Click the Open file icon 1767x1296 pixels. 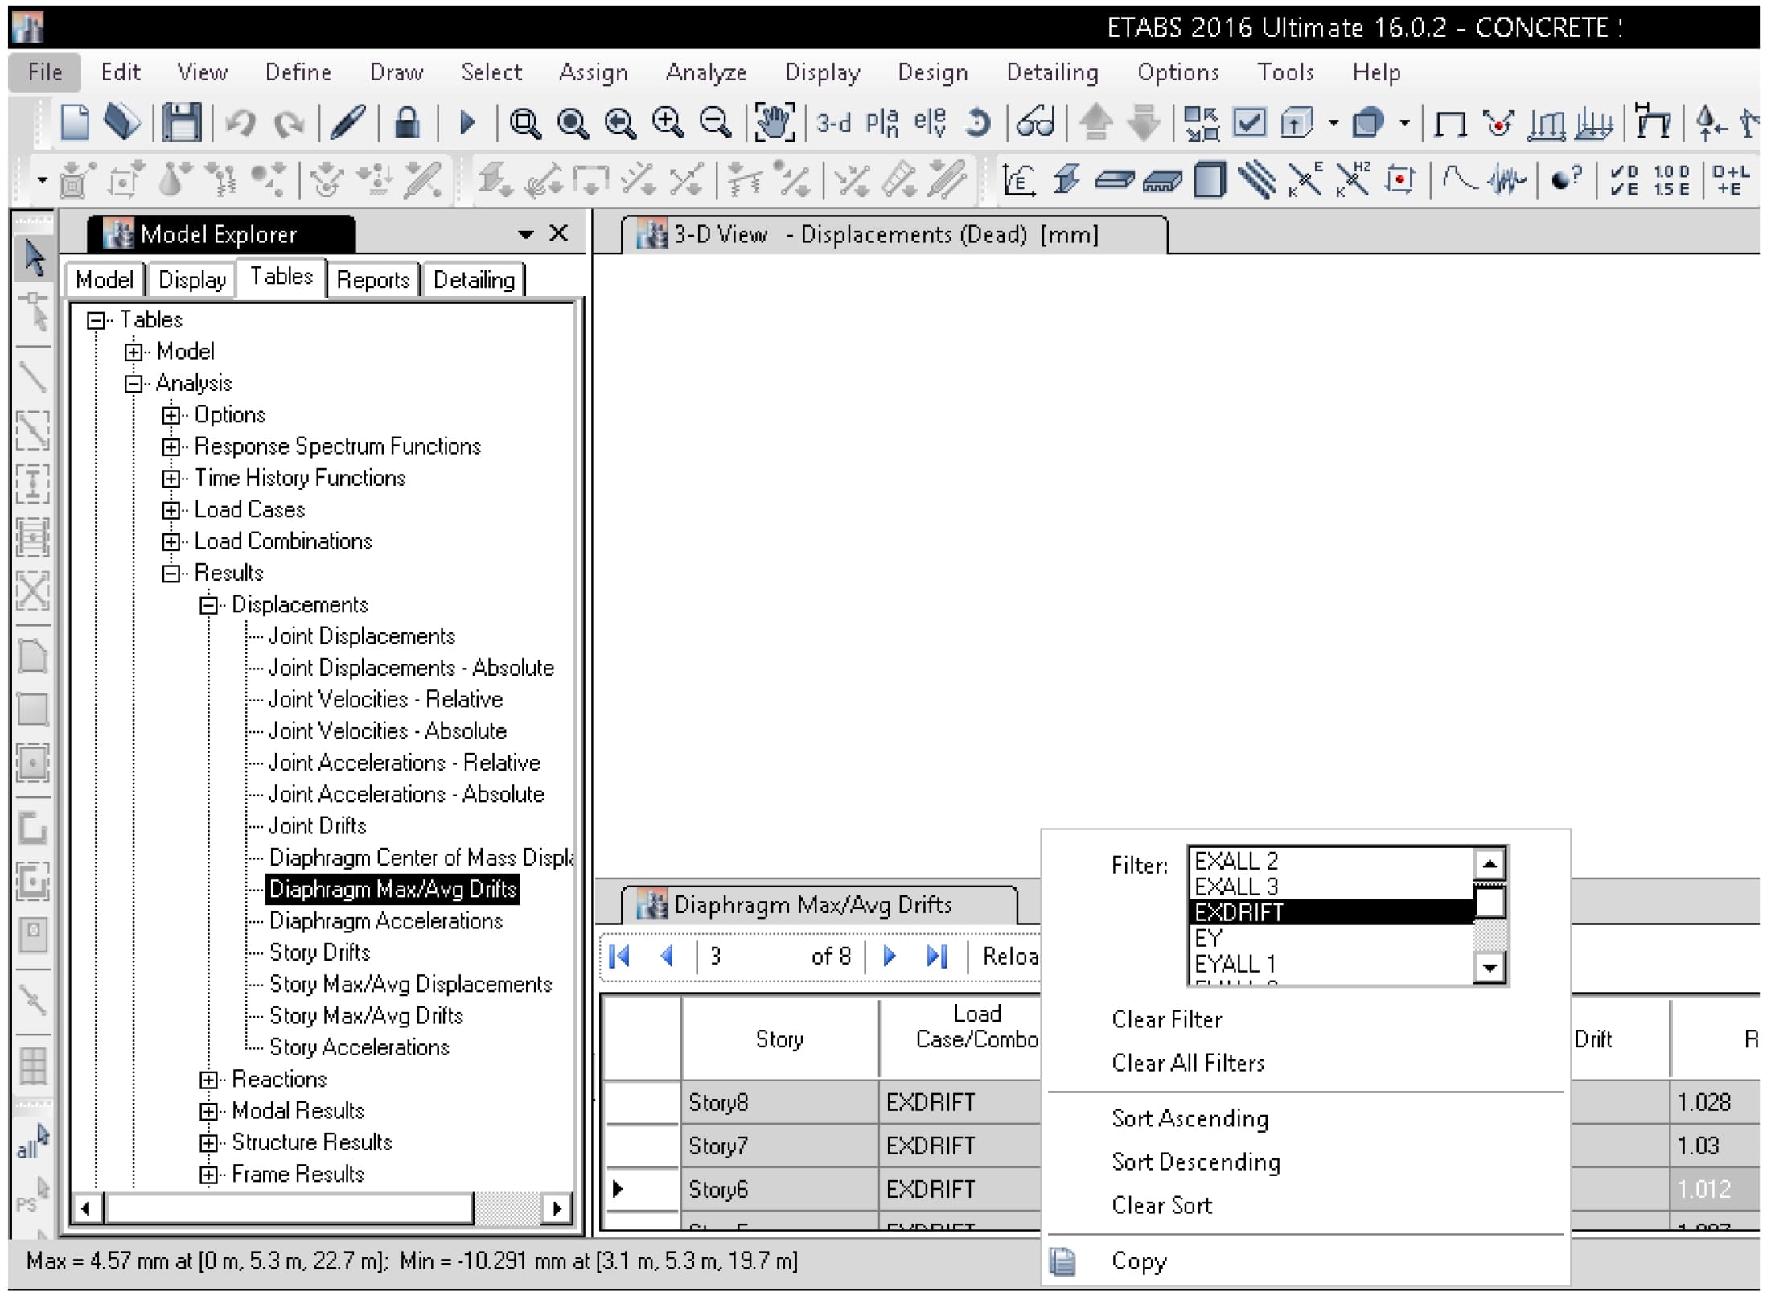click(x=122, y=123)
